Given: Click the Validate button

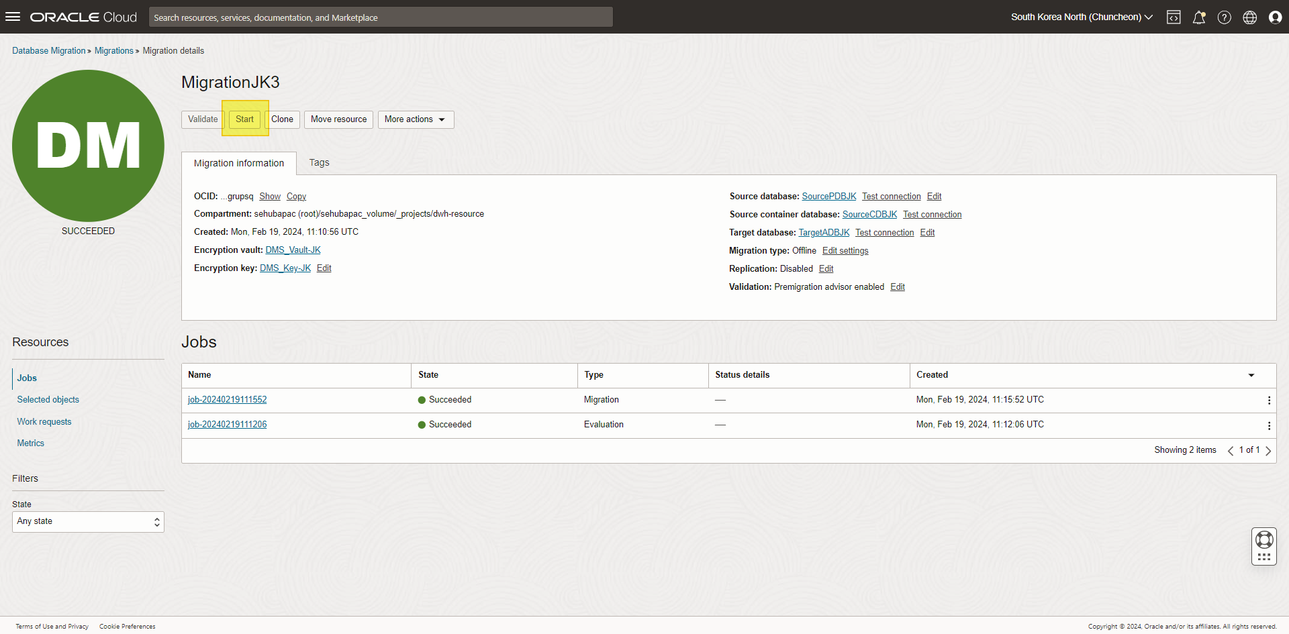Looking at the screenshot, I should click(x=203, y=119).
